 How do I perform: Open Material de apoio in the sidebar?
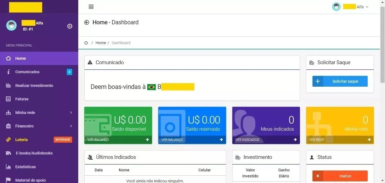39,180
